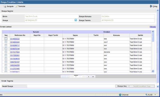Screen dimensions: 160x97
Task: Open the zoom level dropdown arrow
Action: point(155,95)
